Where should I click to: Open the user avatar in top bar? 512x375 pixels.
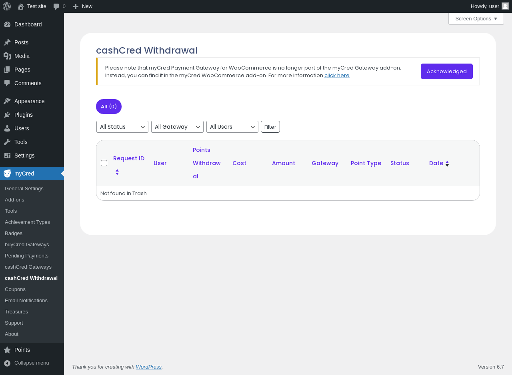505,6
